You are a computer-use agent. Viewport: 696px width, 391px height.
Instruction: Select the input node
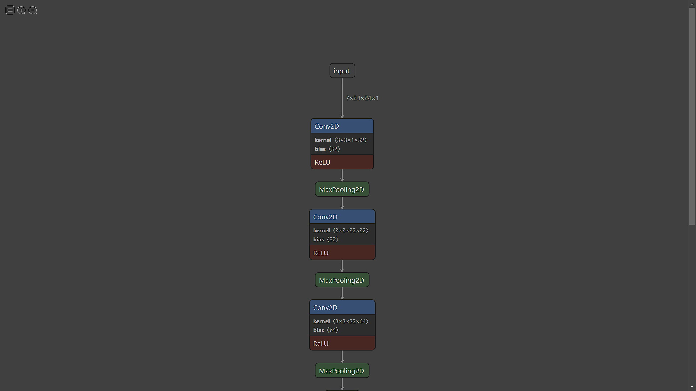tap(342, 71)
